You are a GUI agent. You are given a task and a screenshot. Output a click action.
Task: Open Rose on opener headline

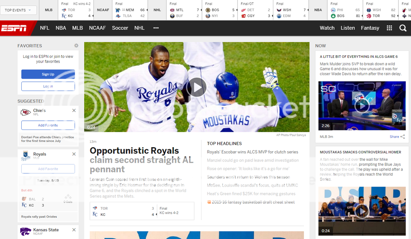[x=248, y=168]
